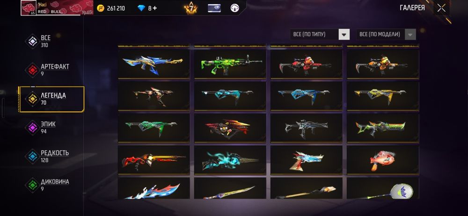Open the player avatar profile picture

pos(29,8)
